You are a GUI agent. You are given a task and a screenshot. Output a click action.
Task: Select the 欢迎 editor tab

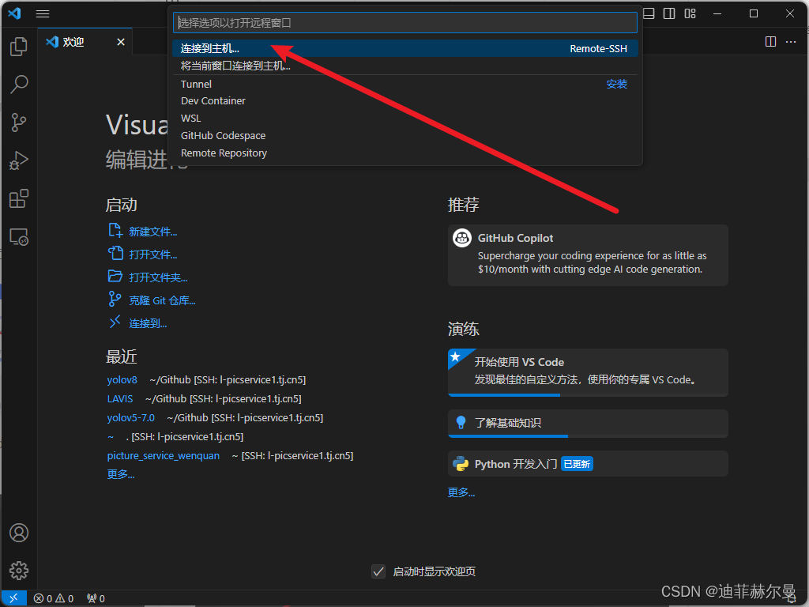(85, 42)
